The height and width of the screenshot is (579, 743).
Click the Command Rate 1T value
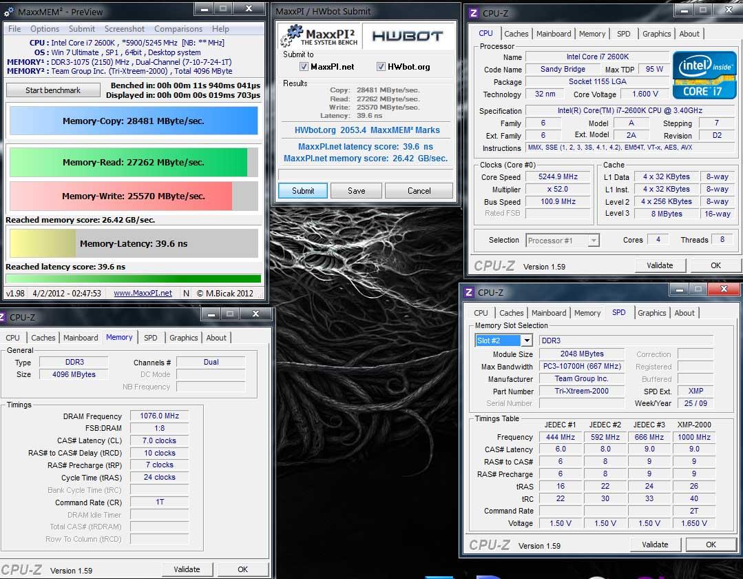(x=159, y=502)
